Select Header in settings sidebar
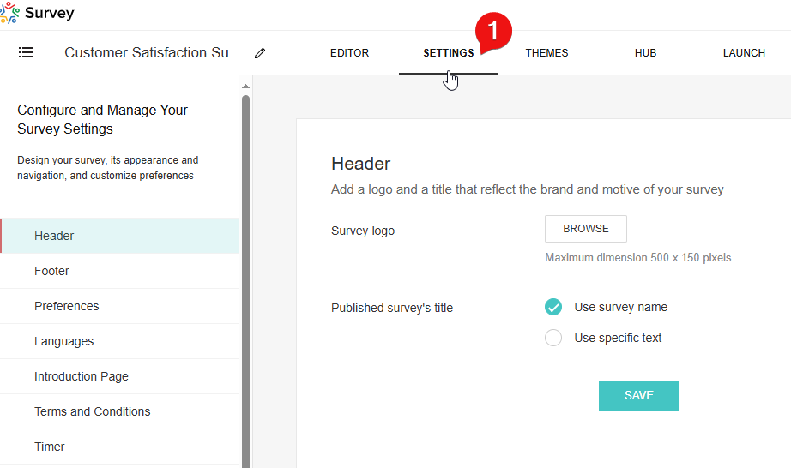791x468 pixels. point(54,236)
